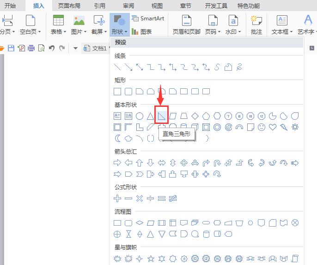Switch to the 开始 ribbon tab
This screenshot has width=317, height=265.
pos(10,6)
